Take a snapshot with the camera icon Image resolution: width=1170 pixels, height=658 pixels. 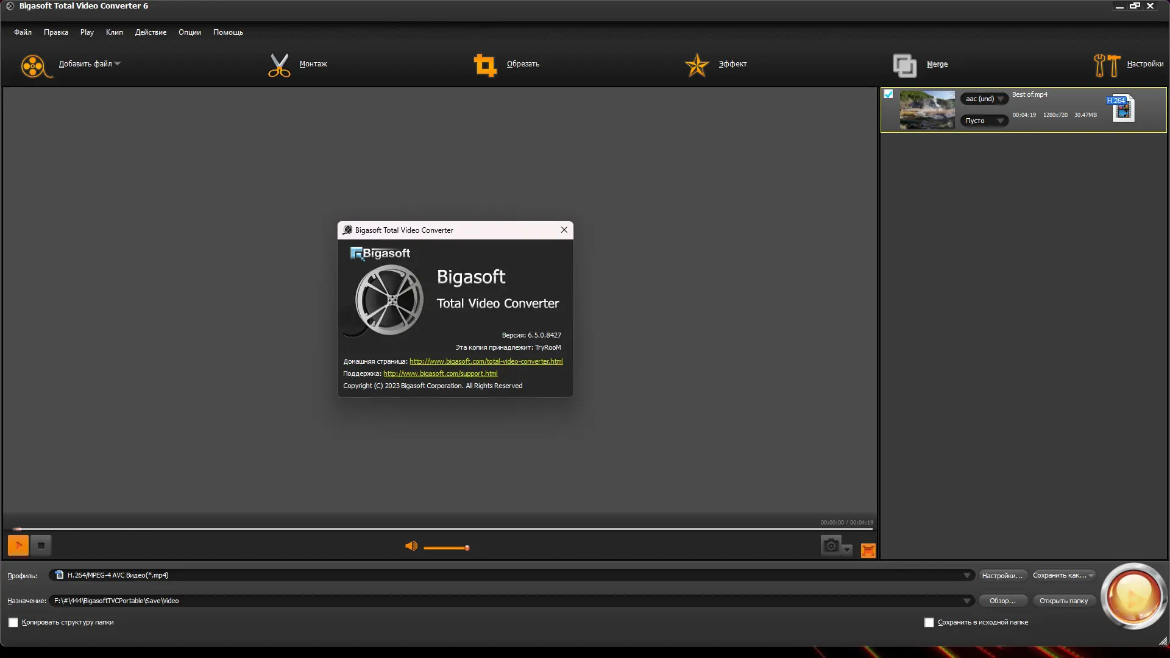click(x=831, y=546)
